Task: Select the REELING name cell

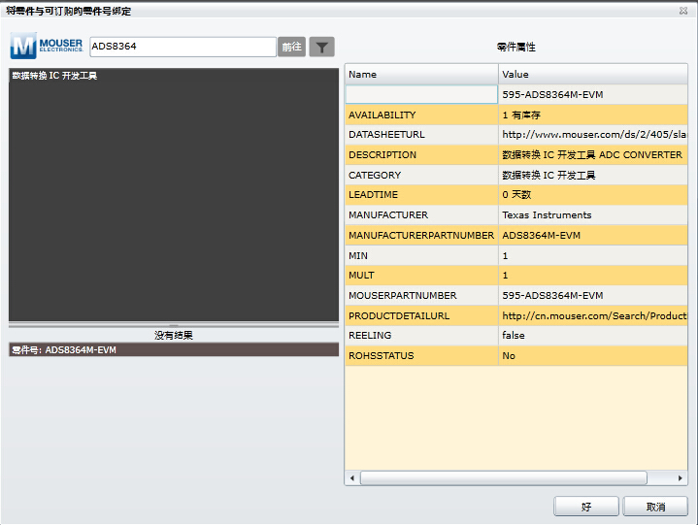Action: [x=421, y=336]
